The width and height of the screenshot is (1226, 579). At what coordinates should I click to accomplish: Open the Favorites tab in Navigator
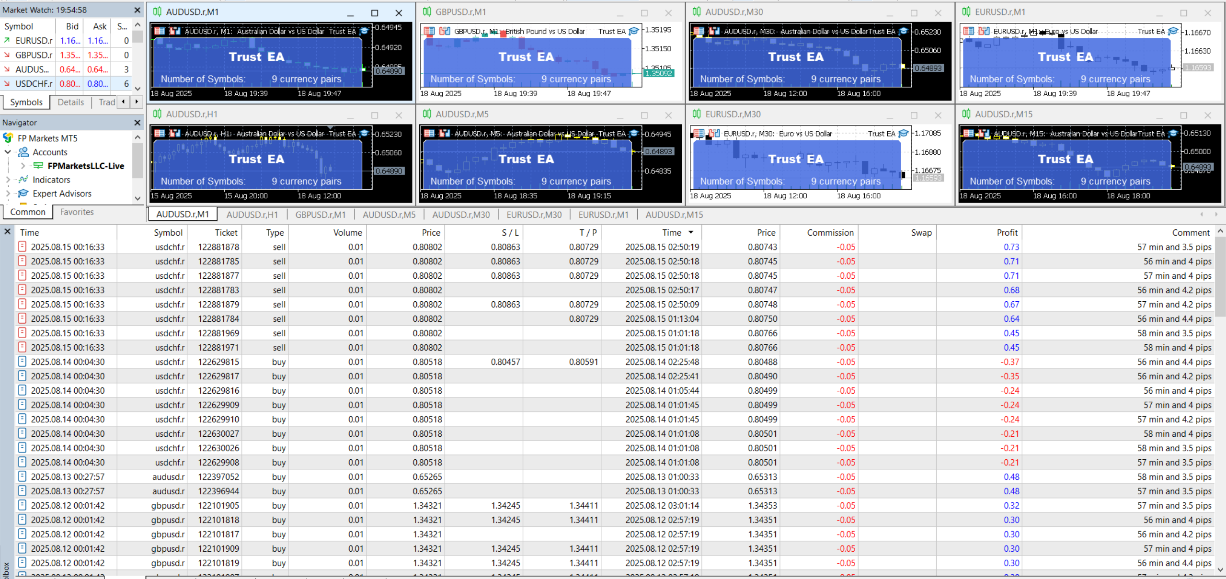tap(77, 212)
